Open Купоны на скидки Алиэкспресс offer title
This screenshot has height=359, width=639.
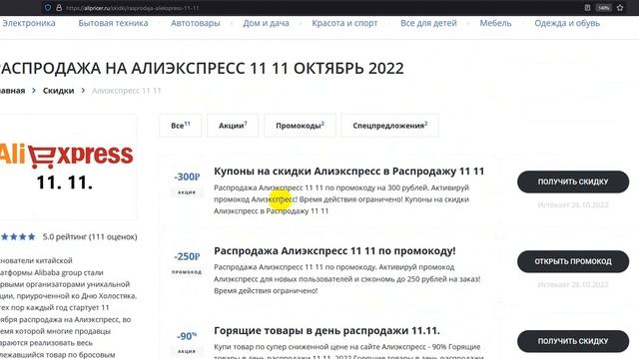click(348, 171)
